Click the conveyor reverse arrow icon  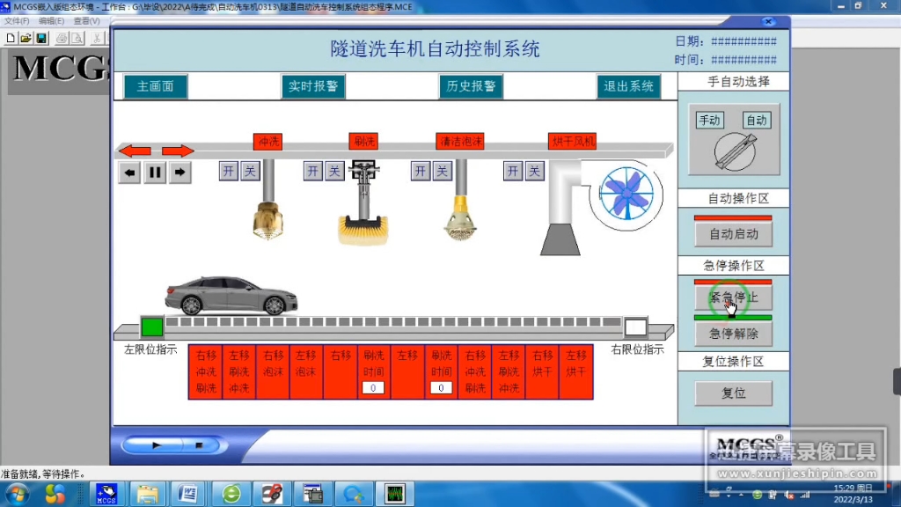[x=128, y=173]
